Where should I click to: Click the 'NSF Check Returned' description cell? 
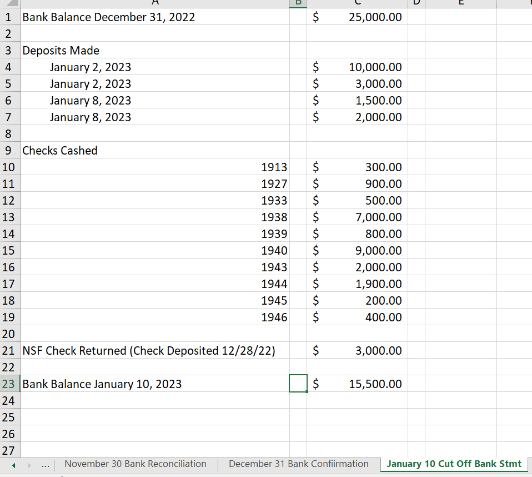pyautogui.click(x=155, y=350)
